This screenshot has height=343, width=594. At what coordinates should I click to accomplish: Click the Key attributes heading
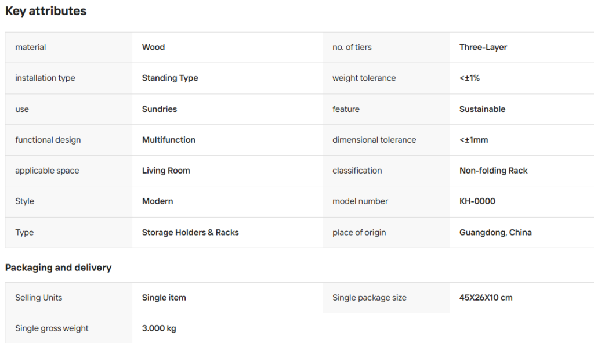[x=46, y=11]
